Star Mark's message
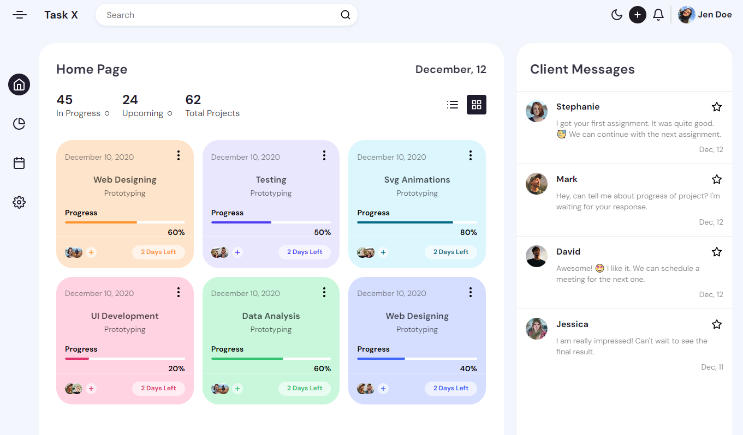743x435 pixels. [717, 179]
